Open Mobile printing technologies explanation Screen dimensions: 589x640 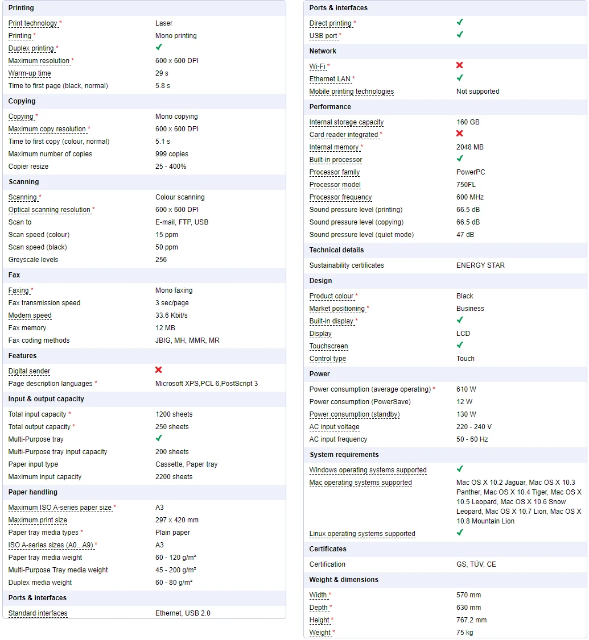point(352,92)
